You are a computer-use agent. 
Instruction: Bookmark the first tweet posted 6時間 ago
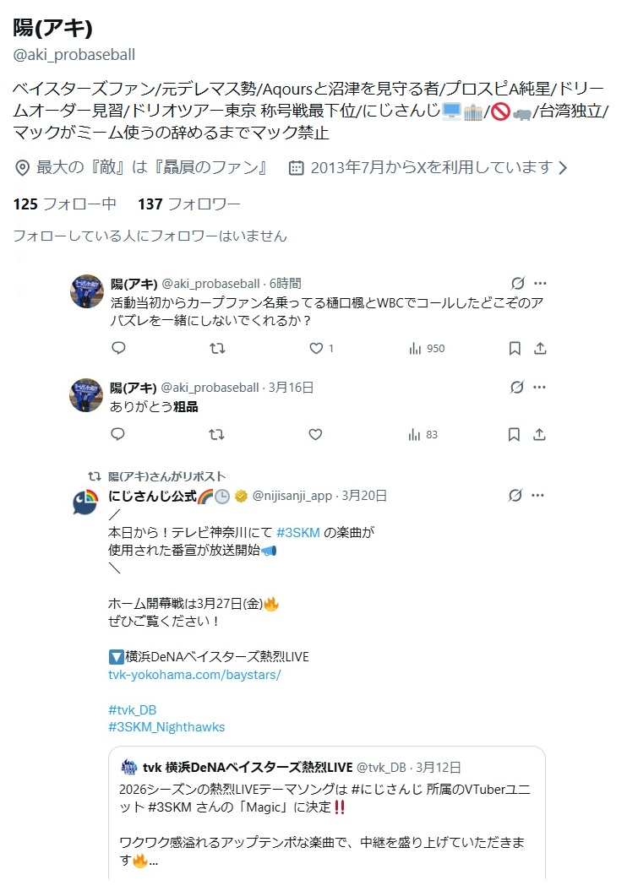(514, 348)
